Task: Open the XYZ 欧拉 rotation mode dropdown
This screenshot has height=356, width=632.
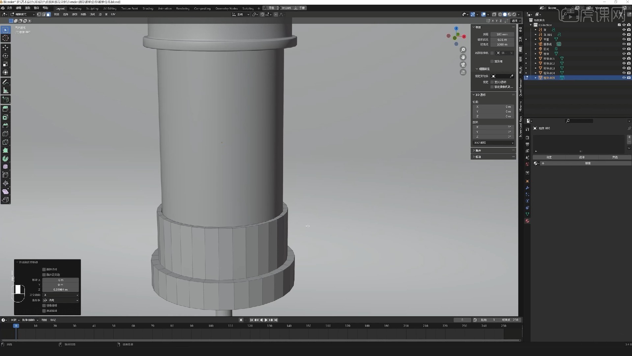Action: [x=493, y=143]
